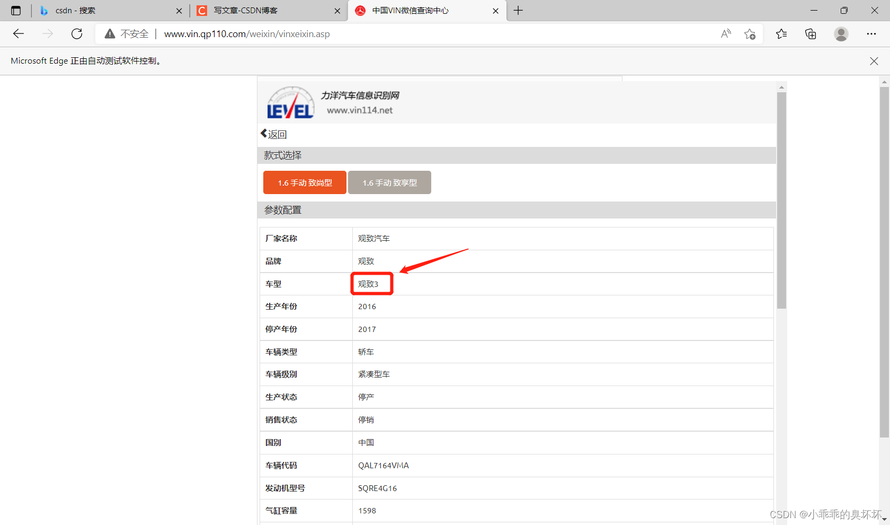Click the 车辆代码 row label
This screenshot has height=525, width=890.
coord(281,466)
